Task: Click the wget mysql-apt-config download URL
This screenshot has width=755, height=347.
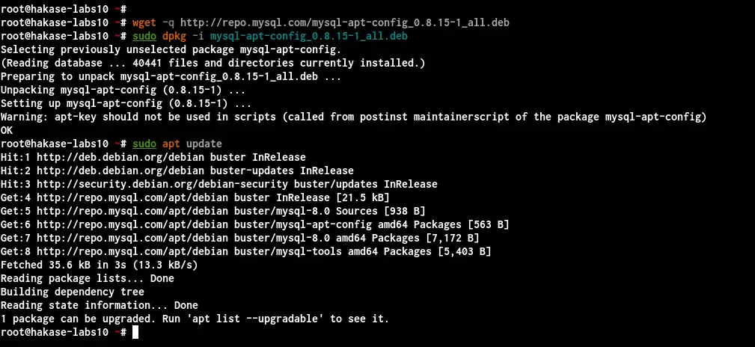Action: (345, 22)
